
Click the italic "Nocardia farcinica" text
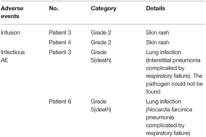tap(170, 110)
